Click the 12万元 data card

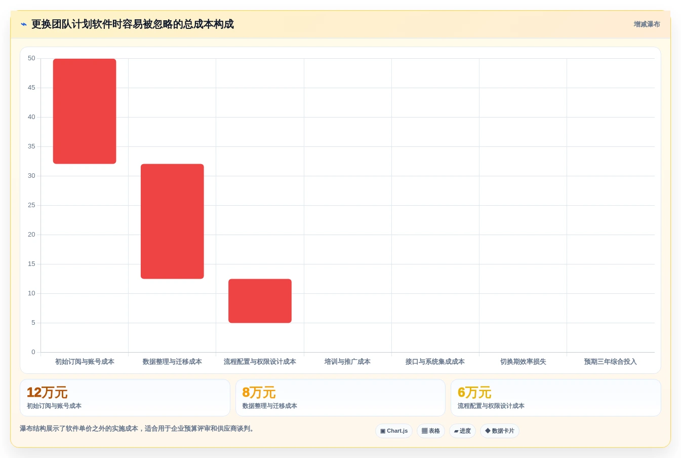(x=125, y=398)
